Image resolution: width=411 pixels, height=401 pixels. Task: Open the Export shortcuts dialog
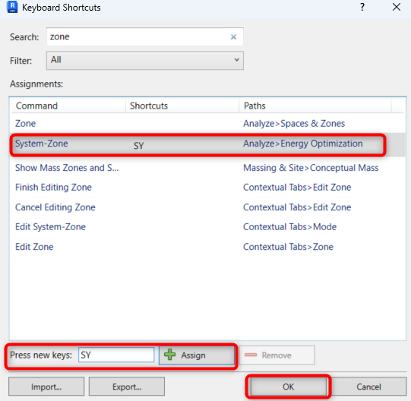[x=127, y=387]
